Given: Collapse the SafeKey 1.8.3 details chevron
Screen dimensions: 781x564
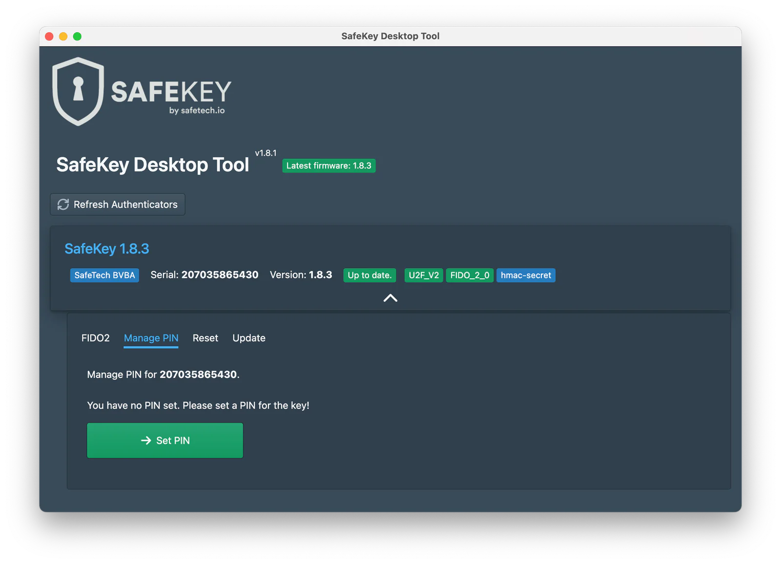Looking at the screenshot, I should coord(390,298).
